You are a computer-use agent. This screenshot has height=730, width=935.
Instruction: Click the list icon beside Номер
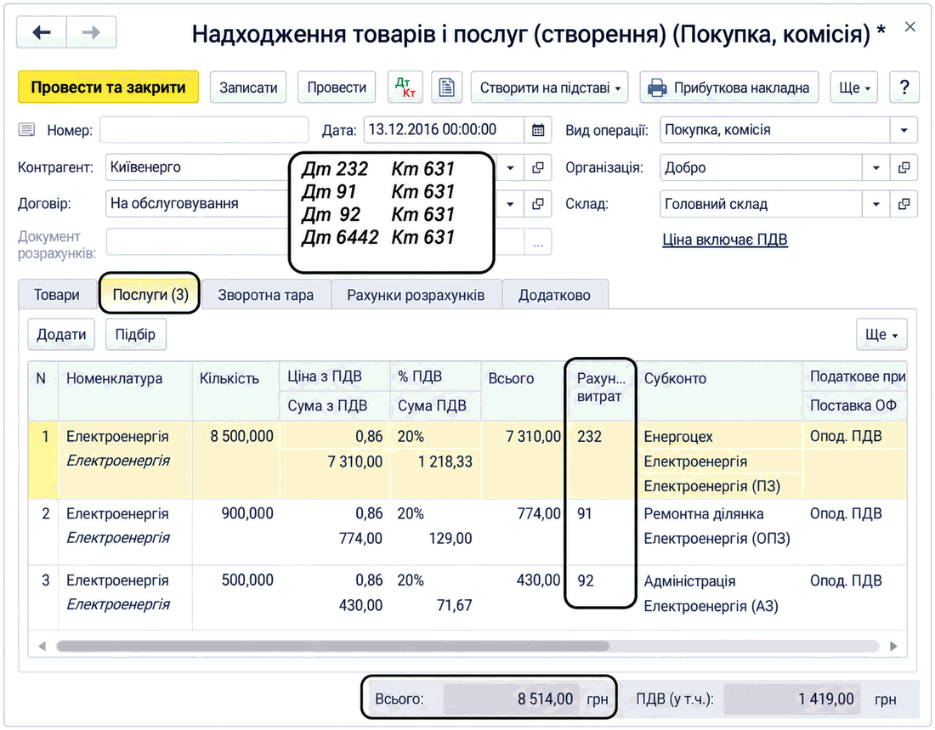pos(27,130)
